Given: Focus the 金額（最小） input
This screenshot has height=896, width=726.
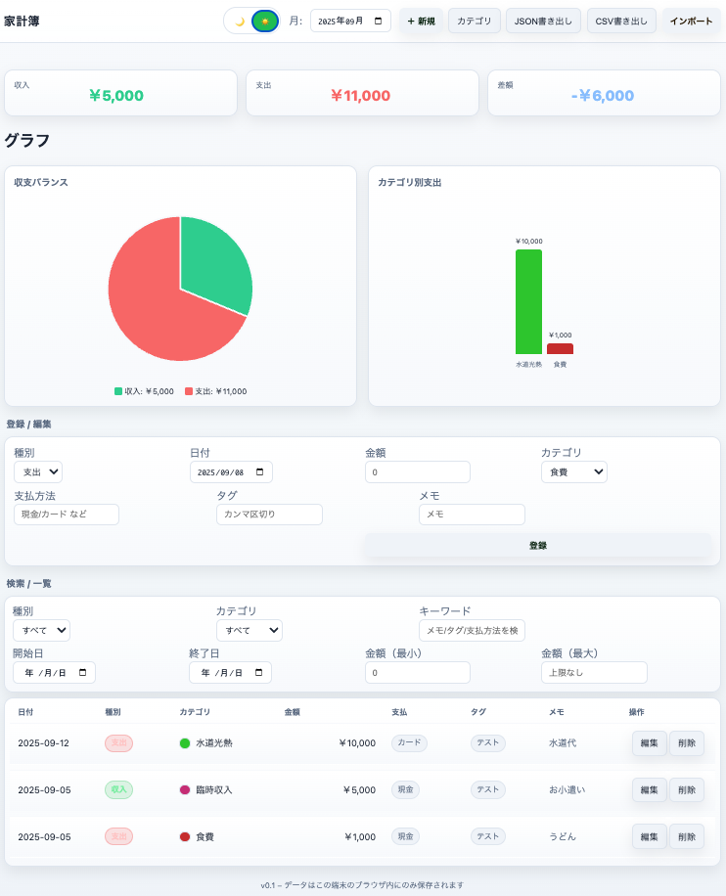Looking at the screenshot, I should 418,673.
